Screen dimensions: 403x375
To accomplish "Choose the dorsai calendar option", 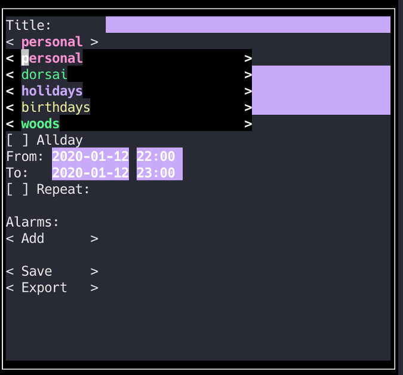I will tap(44, 75).
